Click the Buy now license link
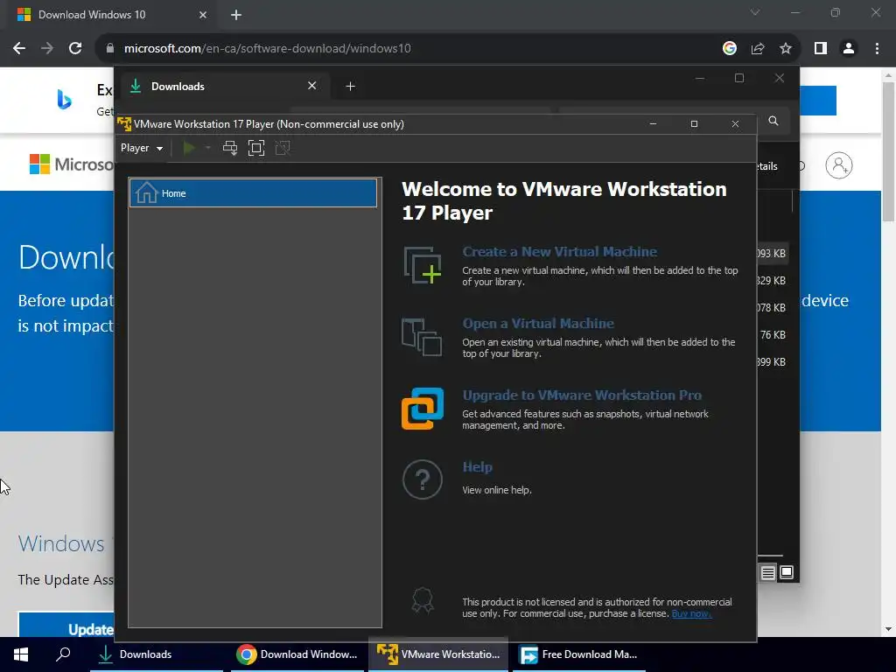Viewport: 896px width, 672px height. click(x=691, y=613)
